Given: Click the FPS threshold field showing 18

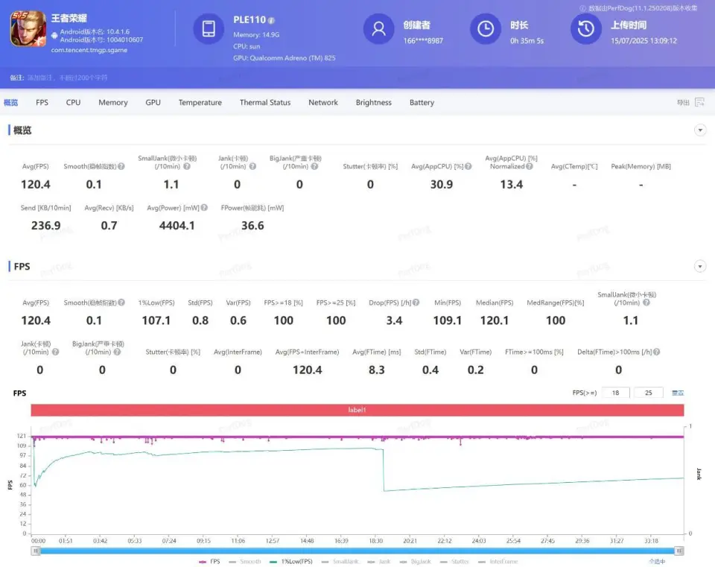Looking at the screenshot, I should point(615,393).
